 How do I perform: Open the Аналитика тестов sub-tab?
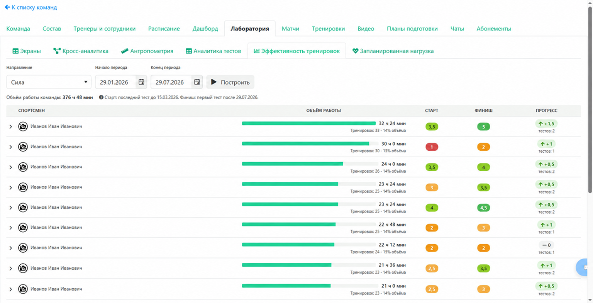pos(213,51)
